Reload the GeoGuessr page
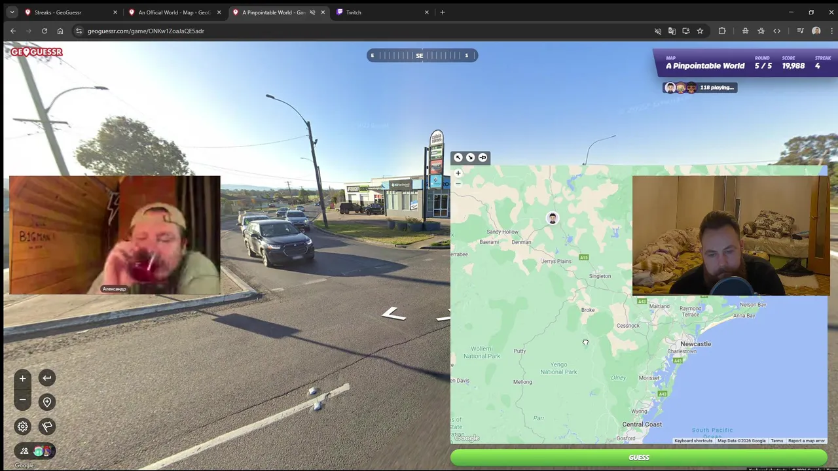The width and height of the screenshot is (838, 471). 45,31
